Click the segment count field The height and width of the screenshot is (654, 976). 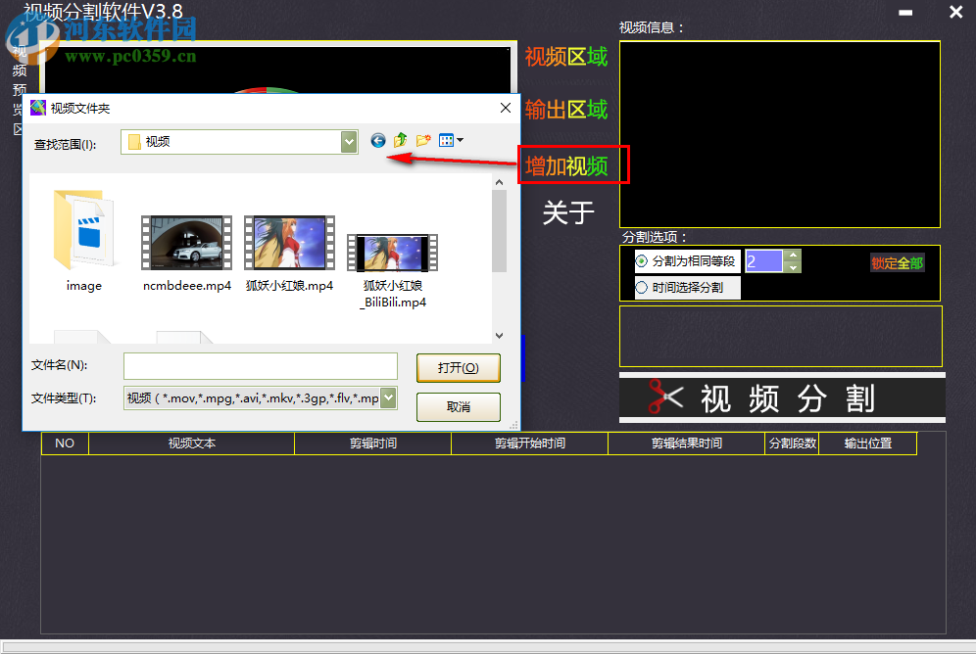click(x=764, y=261)
